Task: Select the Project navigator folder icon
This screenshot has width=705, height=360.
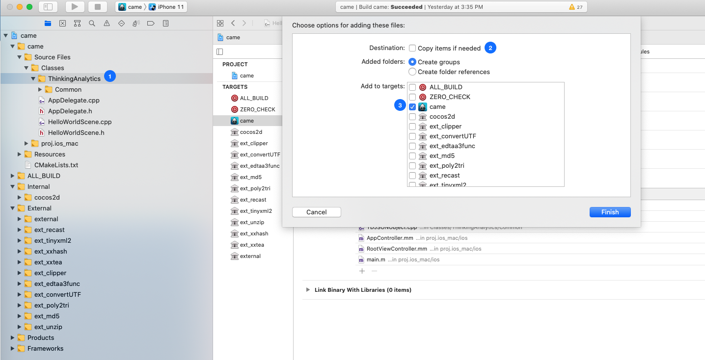Action: point(48,23)
